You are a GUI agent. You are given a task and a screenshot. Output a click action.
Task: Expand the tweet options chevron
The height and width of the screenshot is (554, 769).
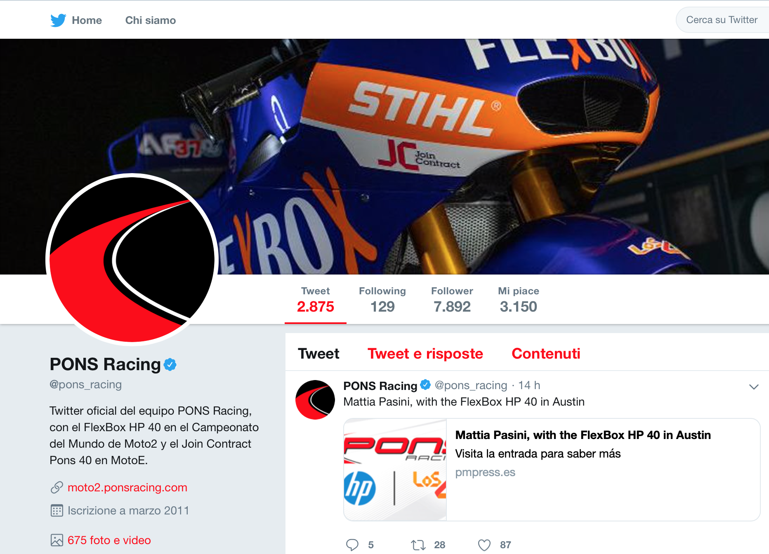[x=754, y=387]
